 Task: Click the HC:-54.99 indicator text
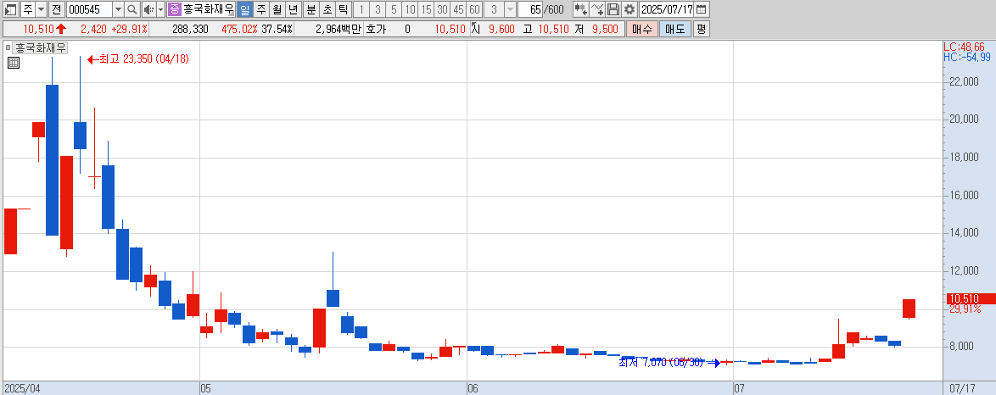(967, 57)
